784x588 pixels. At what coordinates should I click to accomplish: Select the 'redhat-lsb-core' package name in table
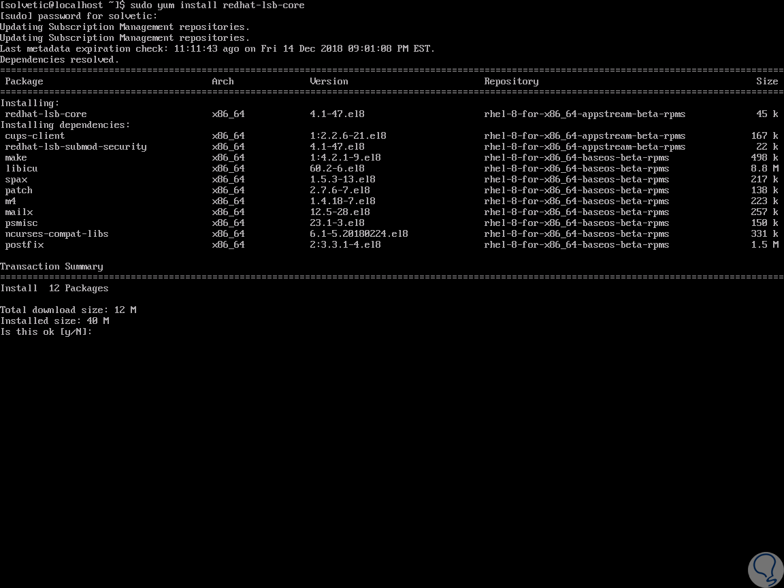pyautogui.click(x=46, y=114)
